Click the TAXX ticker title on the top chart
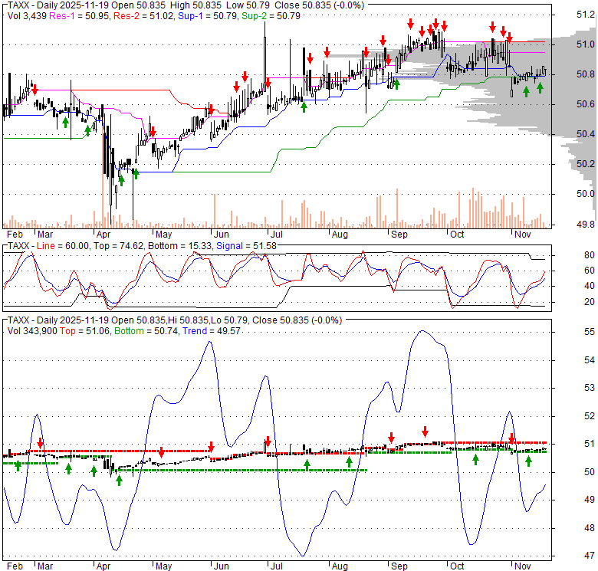Image resolution: width=598 pixels, height=571 pixels. click(x=19, y=5)
